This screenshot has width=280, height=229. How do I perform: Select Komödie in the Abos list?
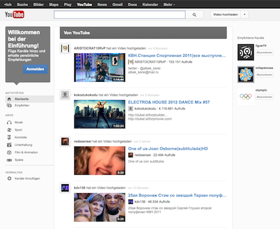pyautogui.click(x=21, y=137)
